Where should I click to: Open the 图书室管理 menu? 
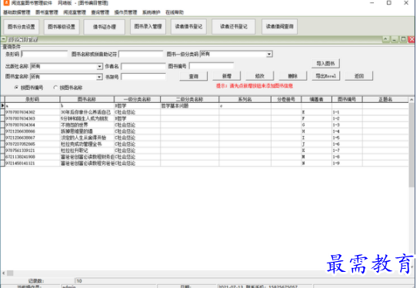(x=47, y=12)
